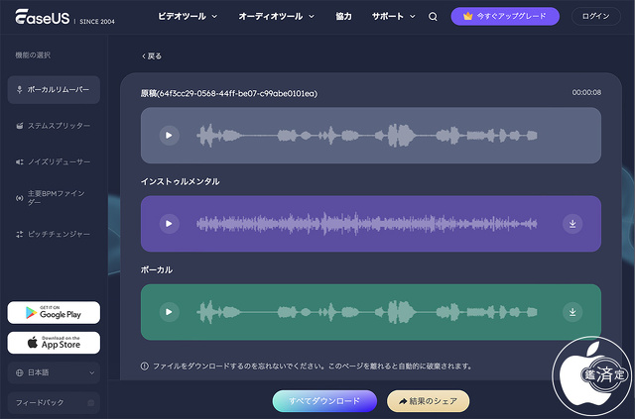Click the 00:00:08 duration text

586,93
